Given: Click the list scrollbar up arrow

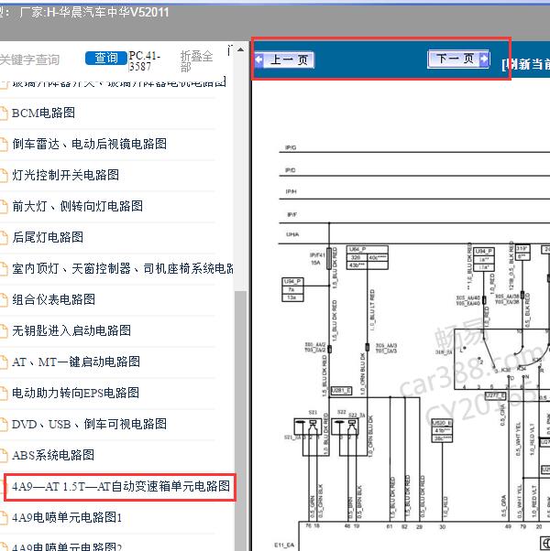Looking at the screenshot, I should click(241, 49).
